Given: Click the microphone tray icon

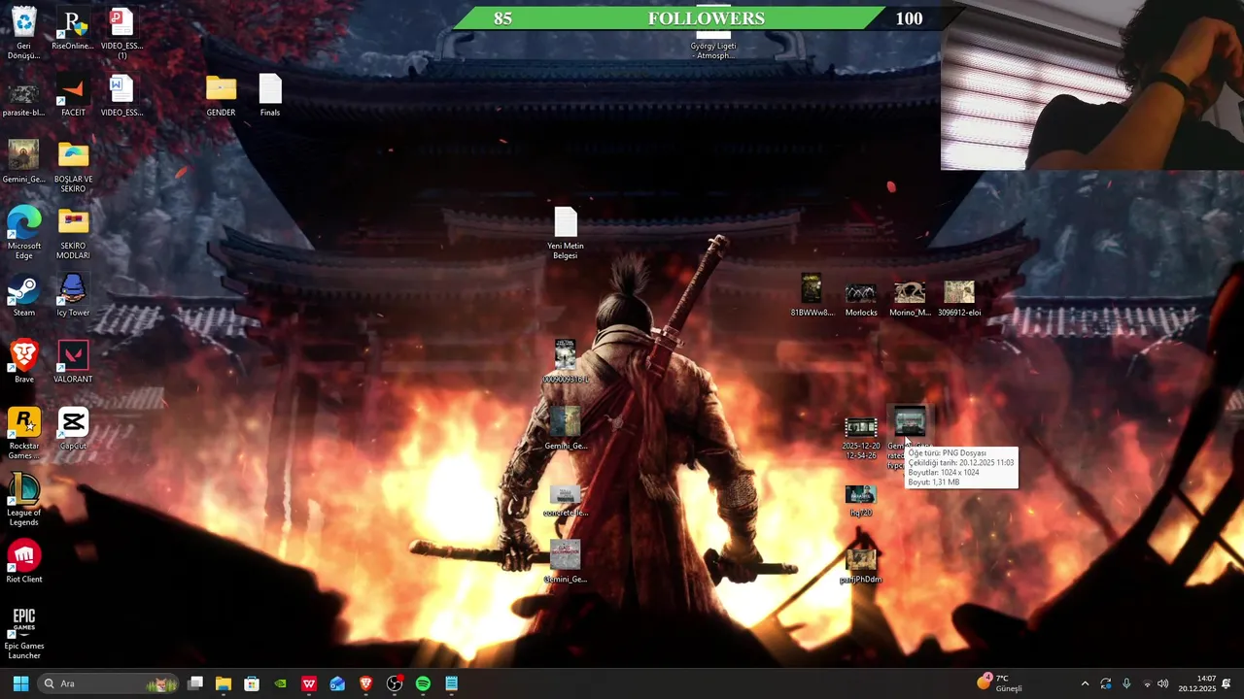Looking at the screenshot, I should [x=1126, y=683].
